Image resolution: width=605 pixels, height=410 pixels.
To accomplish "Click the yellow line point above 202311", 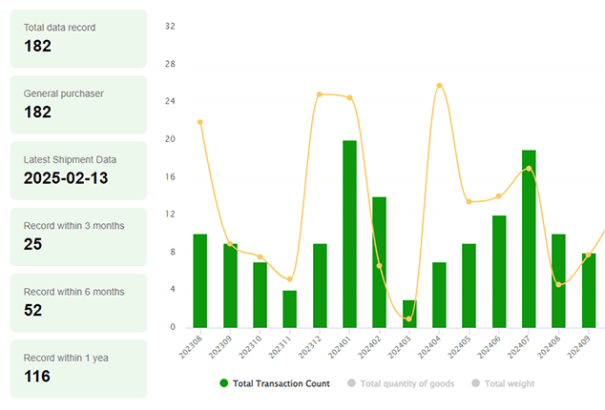I will (290, 279).
